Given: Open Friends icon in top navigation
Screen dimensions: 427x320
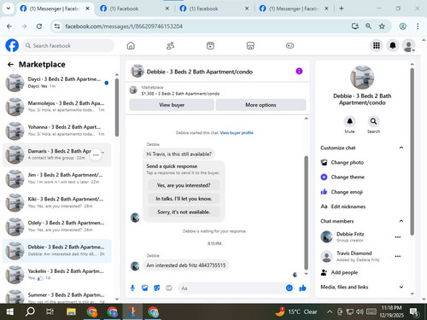Looking at the screenshot, I should pos(170,45).
